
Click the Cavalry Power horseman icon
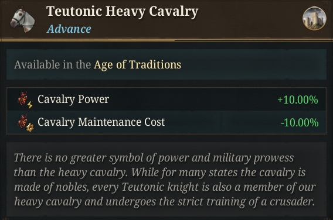[x=23, y=98]
